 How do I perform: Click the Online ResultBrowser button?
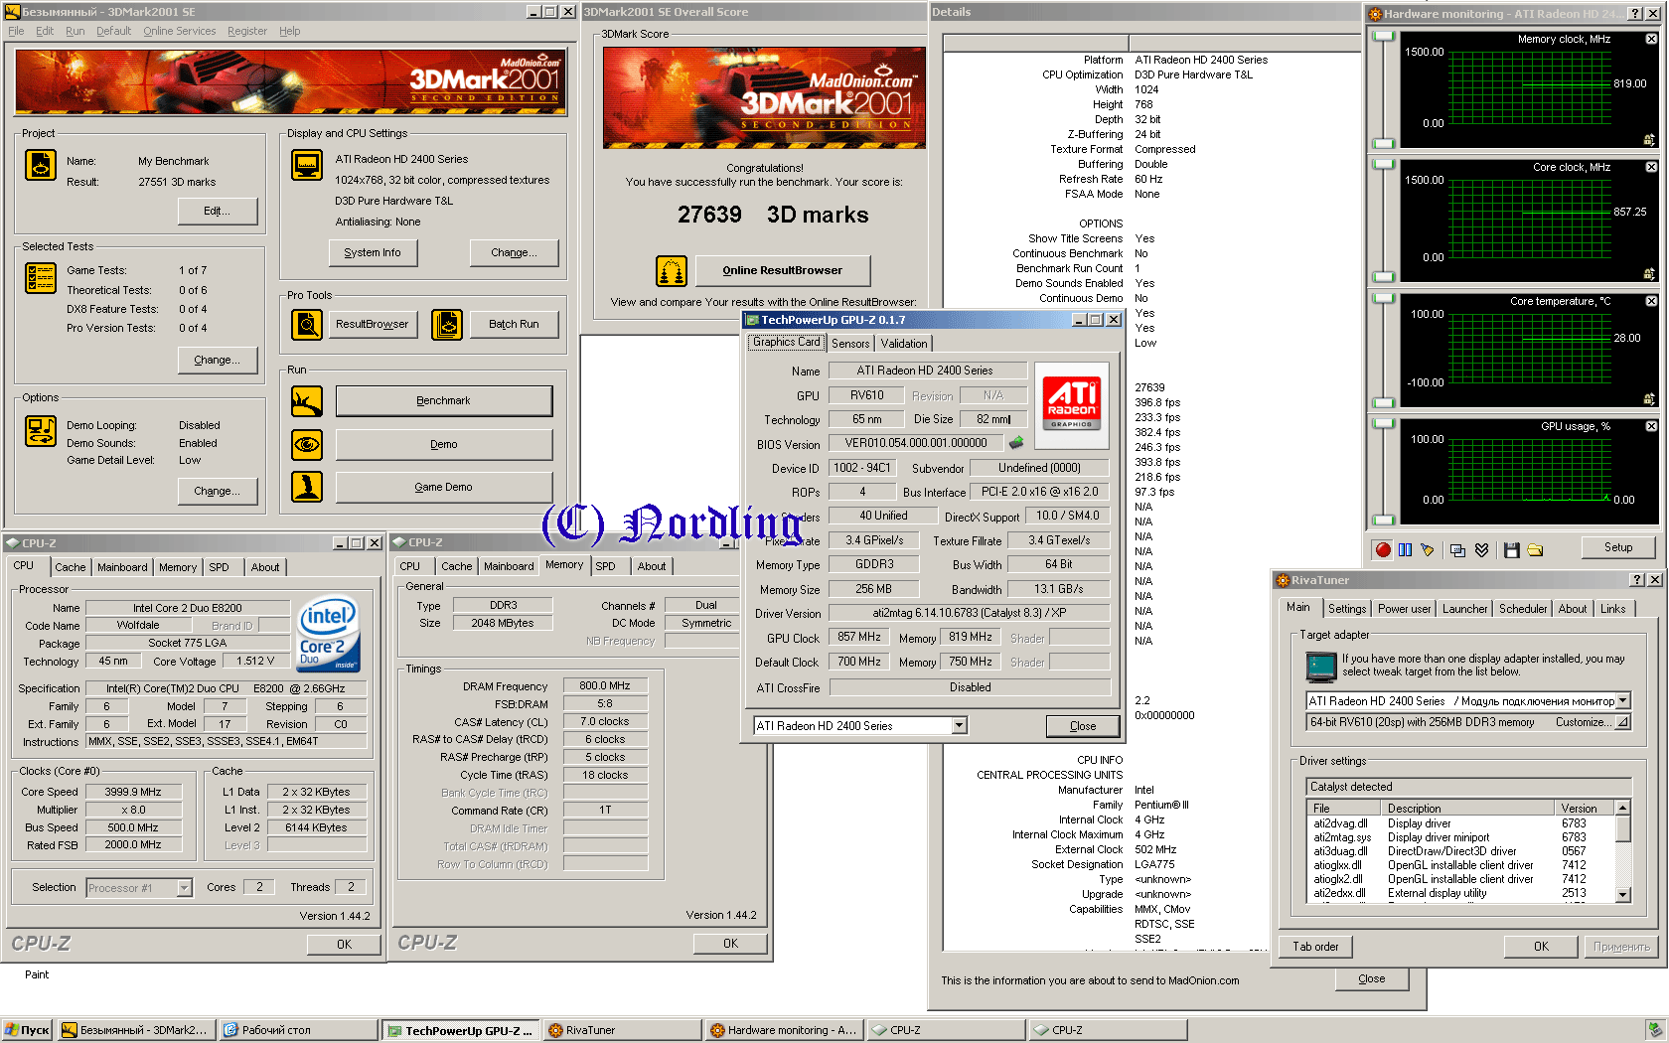point(782,270)
